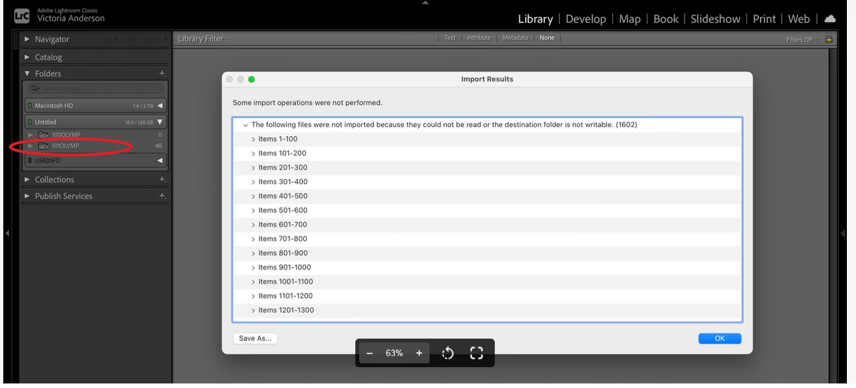This screenshot has width=856, height=388.
Task: Hide the left panel with edge arrow
Action: coord(7,233)
